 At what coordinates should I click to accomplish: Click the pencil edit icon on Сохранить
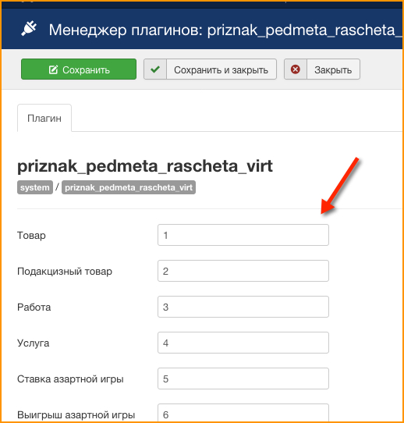tap(53, 69)
